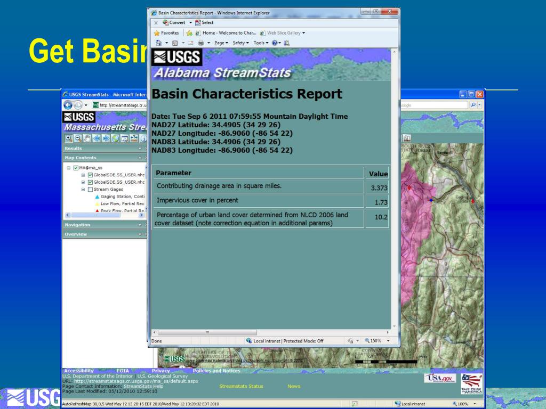Select the measure tool in StreamStats toolbar

pos(134,138)
